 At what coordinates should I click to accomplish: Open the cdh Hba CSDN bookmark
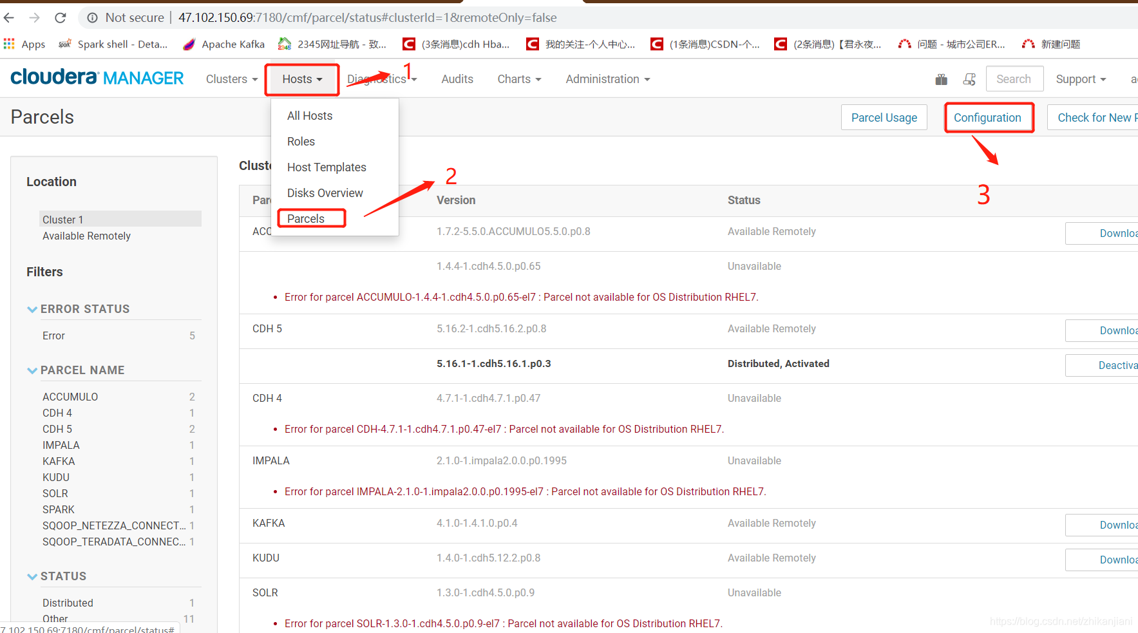coord(456,44)
